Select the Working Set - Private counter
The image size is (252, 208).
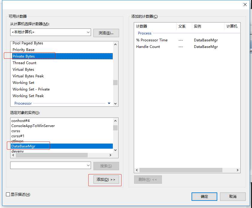(62, 89)
